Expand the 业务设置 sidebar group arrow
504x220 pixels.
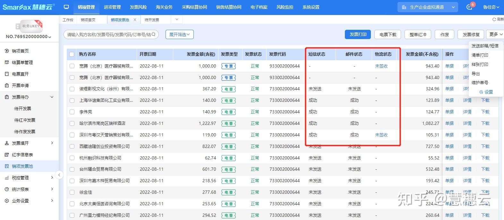point(52,201)
